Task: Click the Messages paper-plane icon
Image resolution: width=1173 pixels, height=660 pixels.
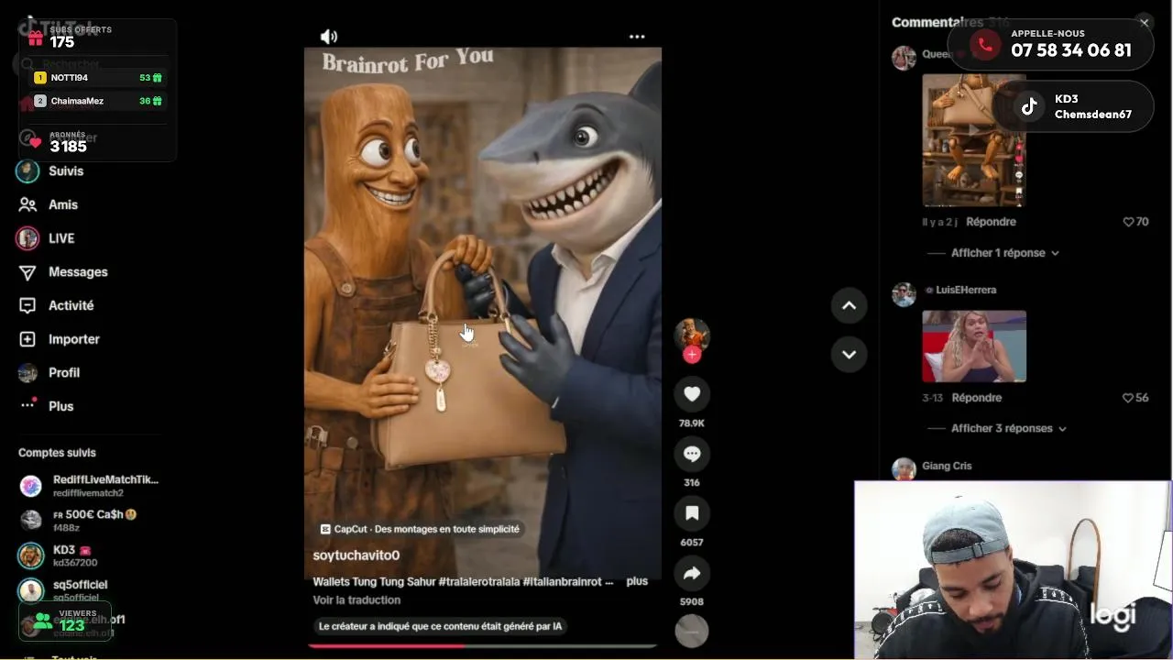Action: click(x=27, y=272)
